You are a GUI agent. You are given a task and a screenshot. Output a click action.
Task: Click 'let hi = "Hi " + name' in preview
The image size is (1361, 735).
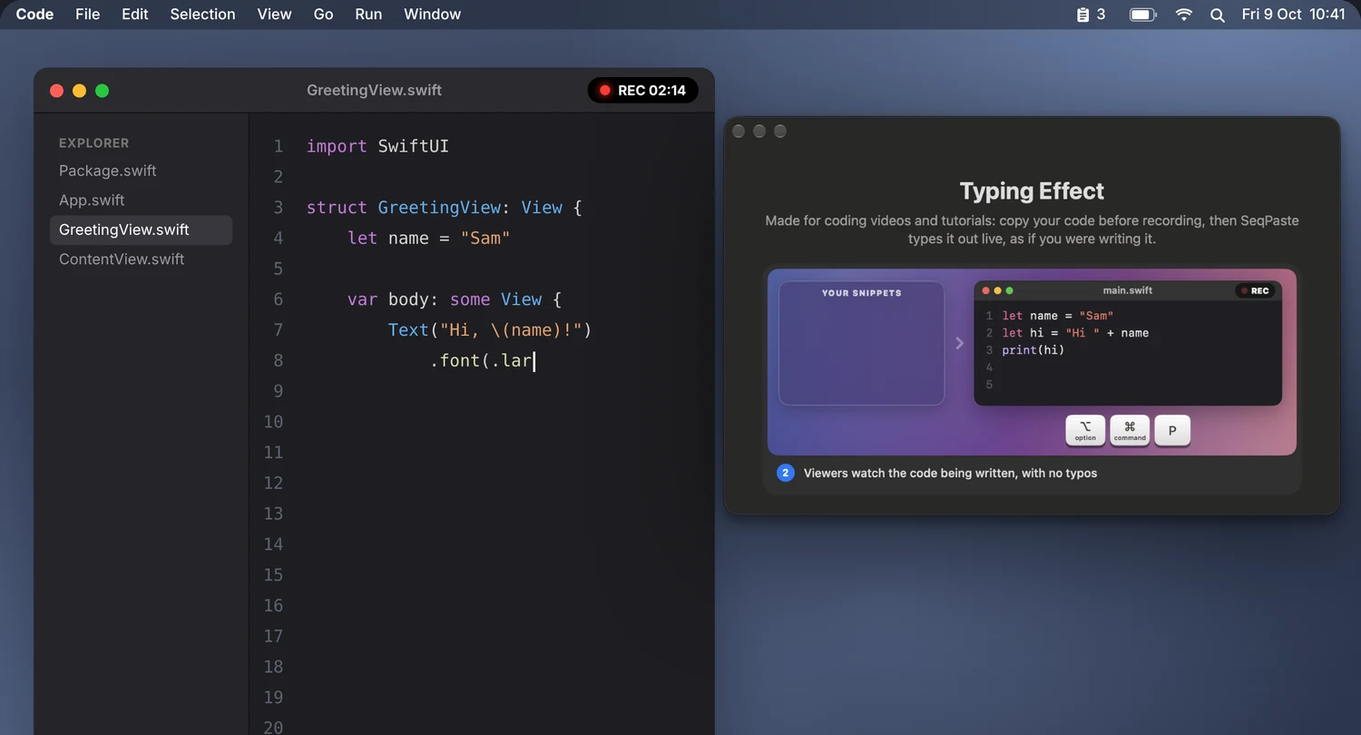[1075, 333]
